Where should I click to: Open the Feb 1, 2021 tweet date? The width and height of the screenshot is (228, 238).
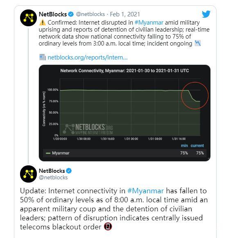click(x=125, y=14)
